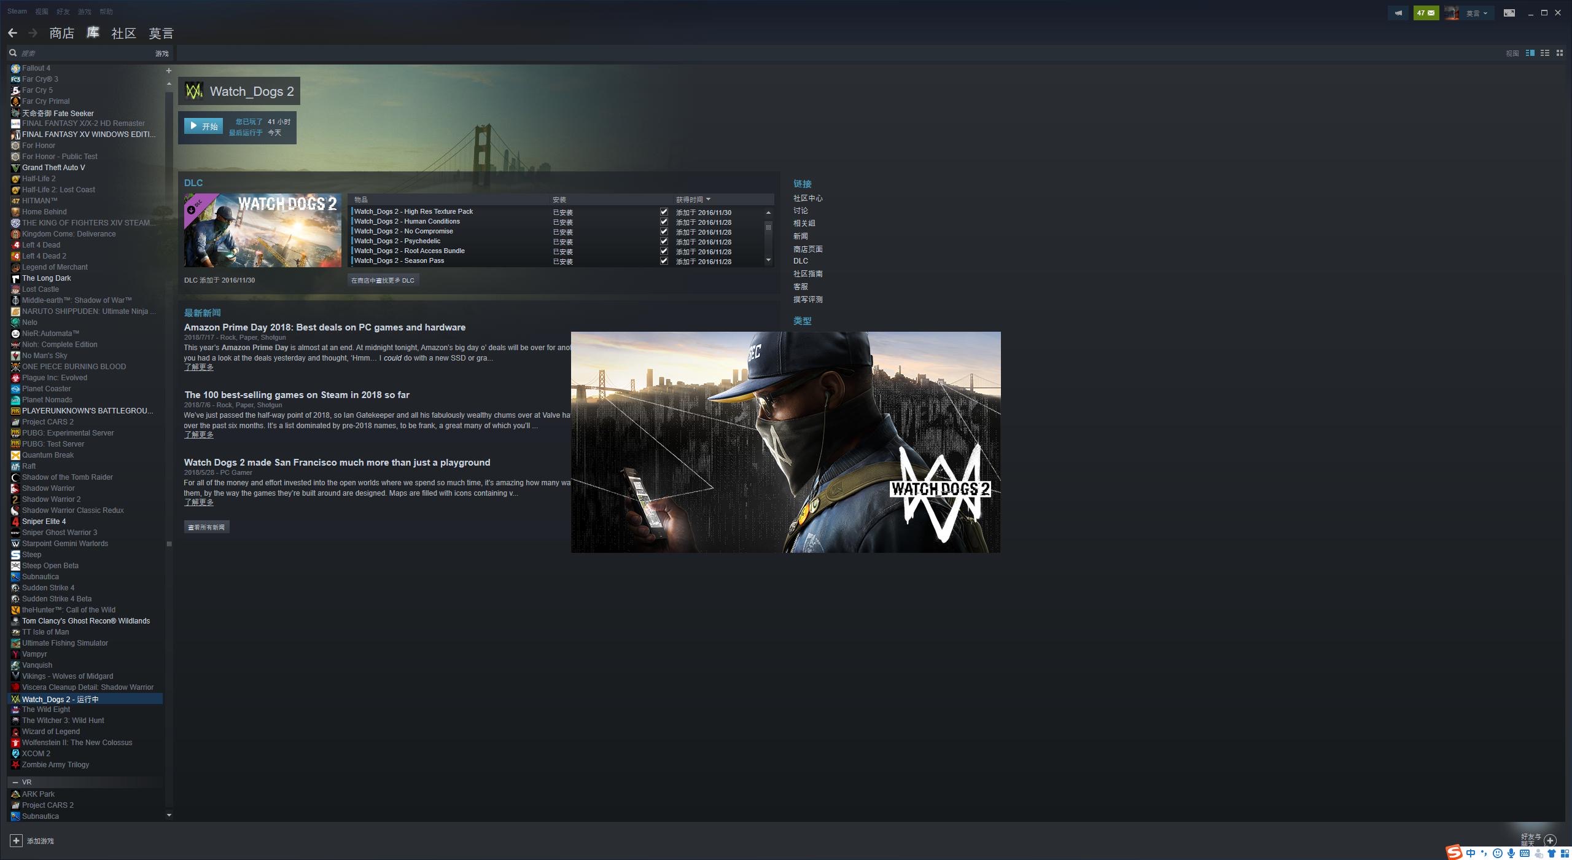Open Sogou emoji smiley icon
Viewport: 1572px width, 860px height.
tap(1498, 853)
